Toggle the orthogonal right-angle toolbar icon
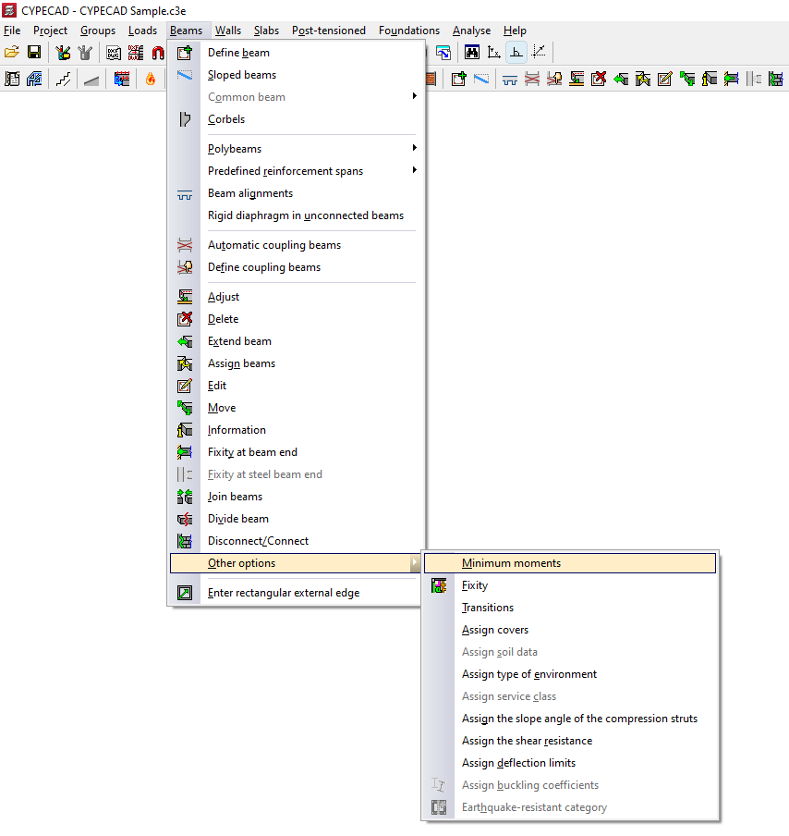Image resolution: width=789 pixels, height=836 pixels. point(516,52)
